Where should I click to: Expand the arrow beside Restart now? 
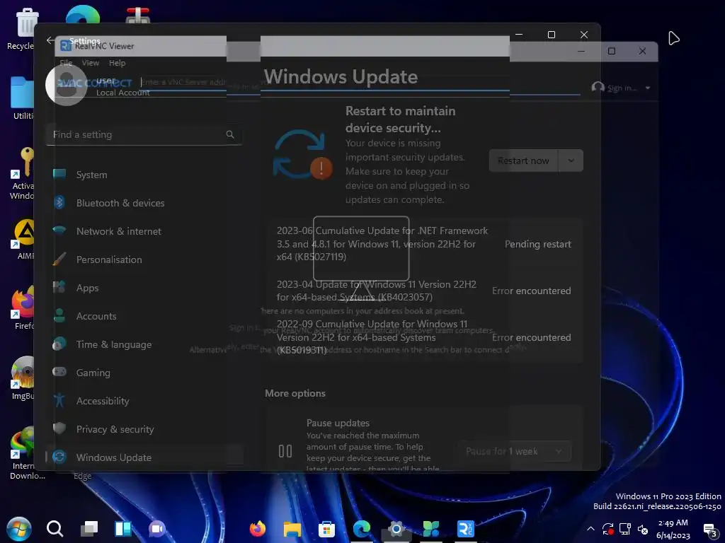[x=571, y=160]
